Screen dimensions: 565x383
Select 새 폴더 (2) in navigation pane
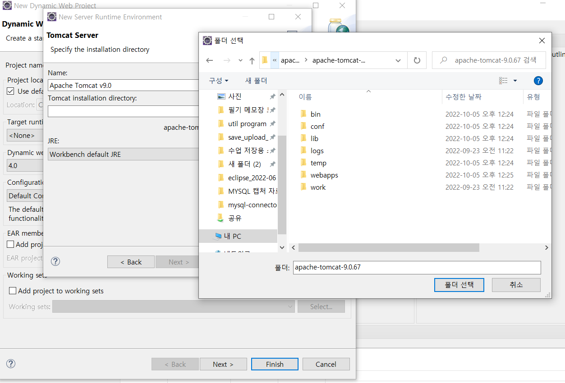[244, 164]
